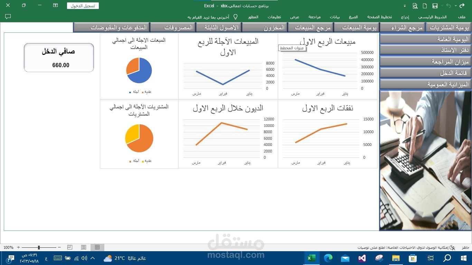Screen dimensions: 472x265
Task: Click the قائمة الدخل side button
Action: pos(425,73)
